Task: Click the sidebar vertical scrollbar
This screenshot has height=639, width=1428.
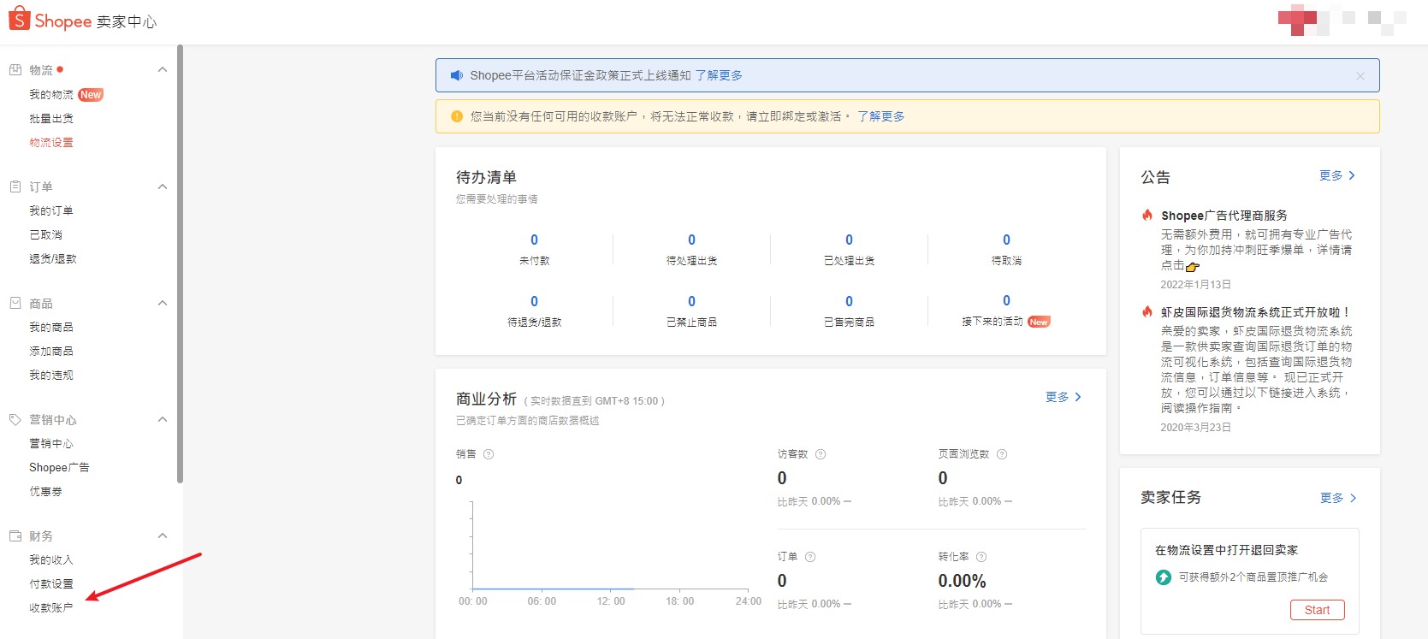Action: (x=180, y=263)
